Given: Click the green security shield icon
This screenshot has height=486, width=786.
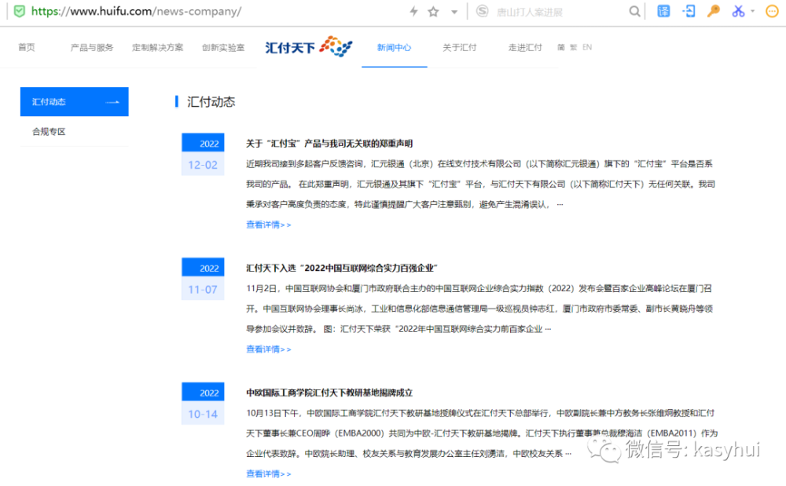Looking at the screenshot, I should pyautogui.click(x=19, y=11).
